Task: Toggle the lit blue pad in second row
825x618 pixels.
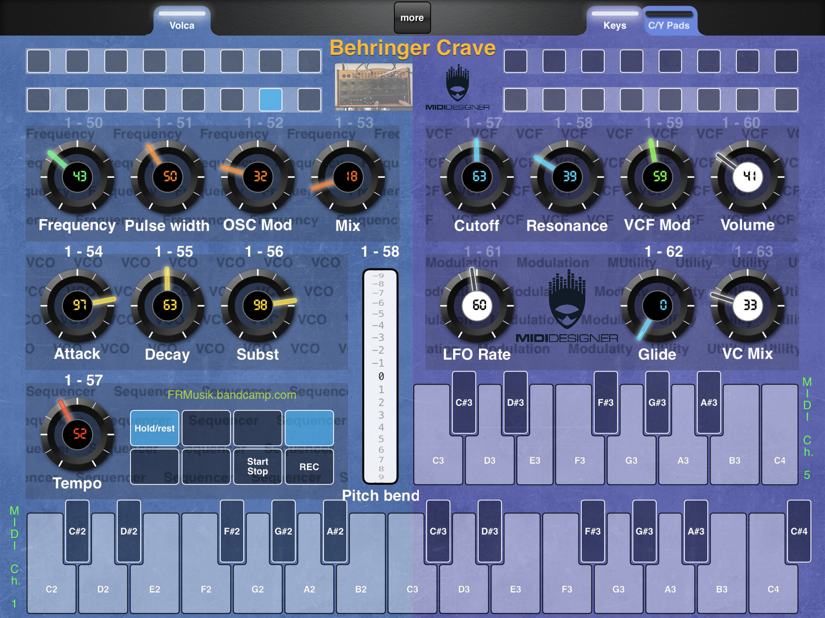Action: (x=270, y=99)
